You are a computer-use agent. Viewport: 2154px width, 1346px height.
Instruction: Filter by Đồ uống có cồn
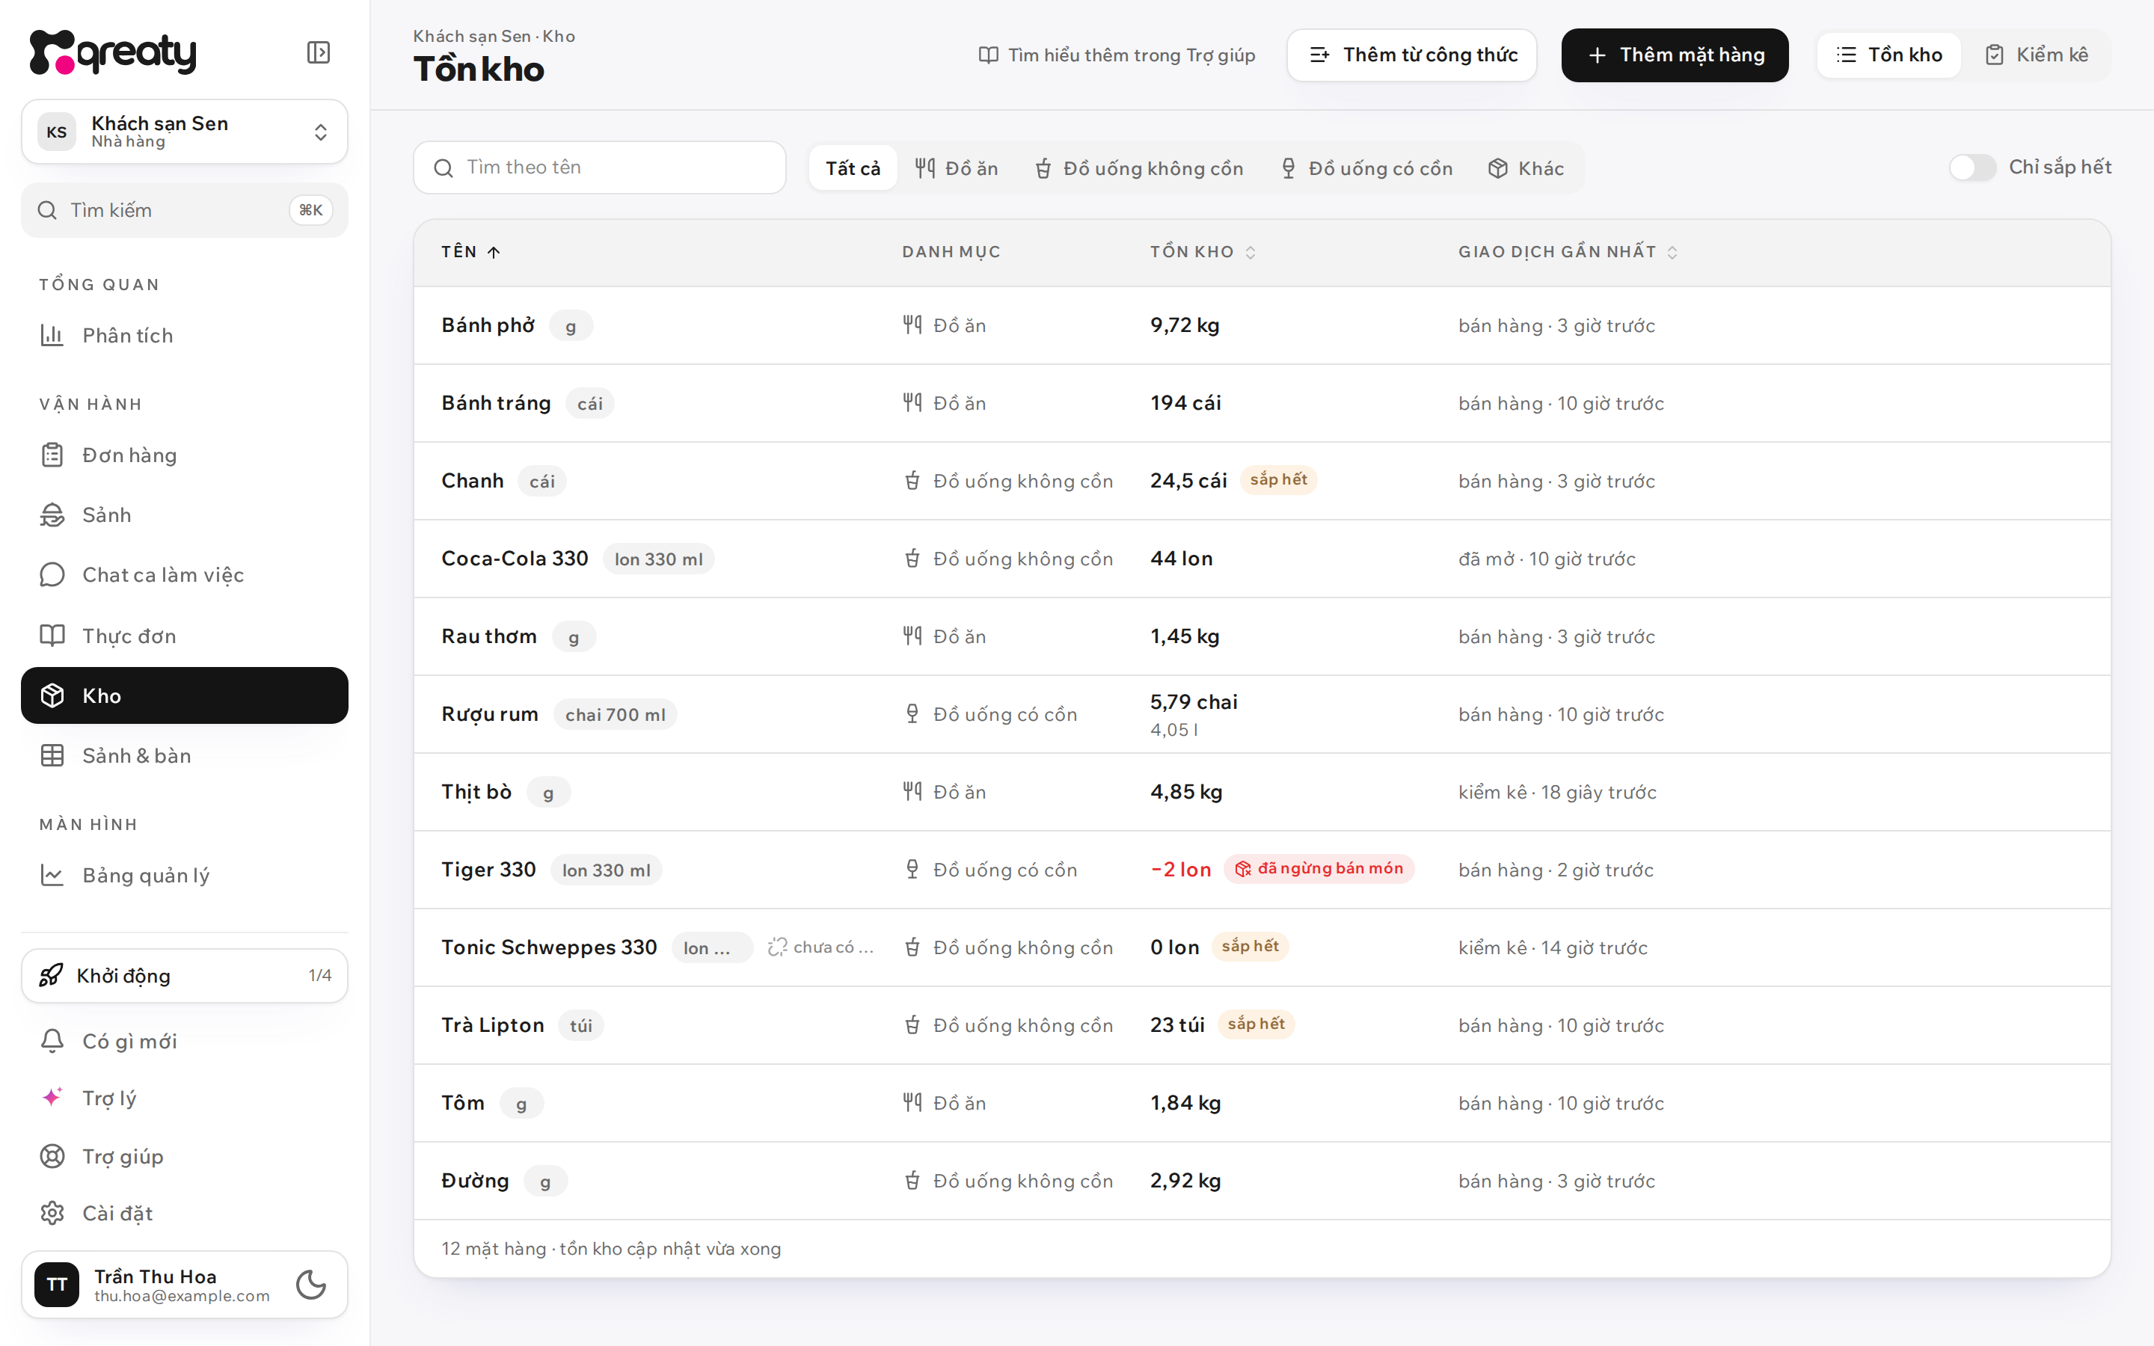(1366, 168)
